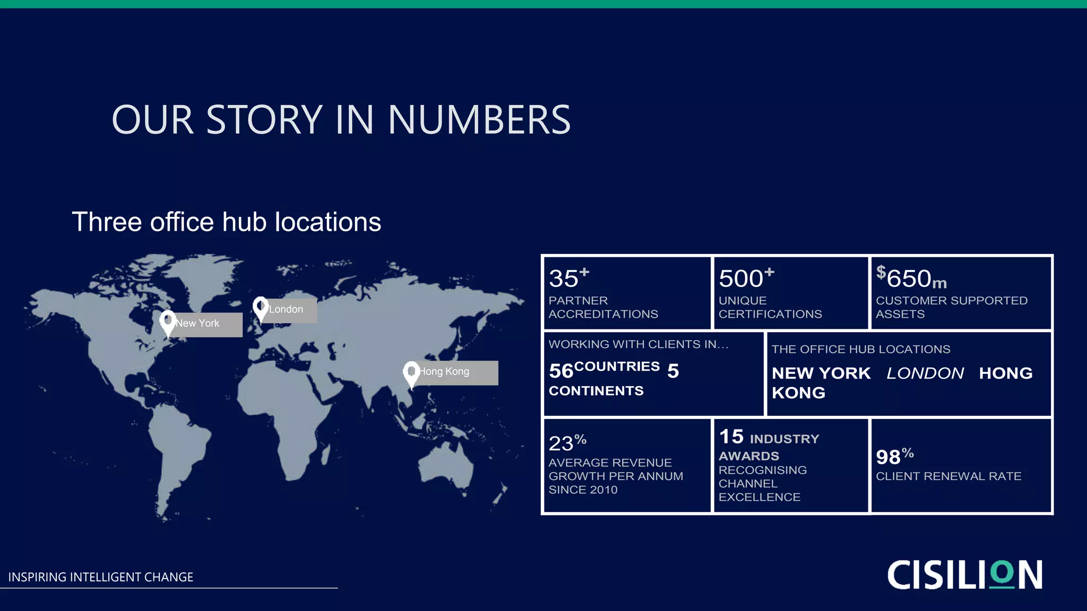Click the $650m Customer Supported Assets tile
The width and height of the screenshot is (1087, 611).
pos(961,293)
